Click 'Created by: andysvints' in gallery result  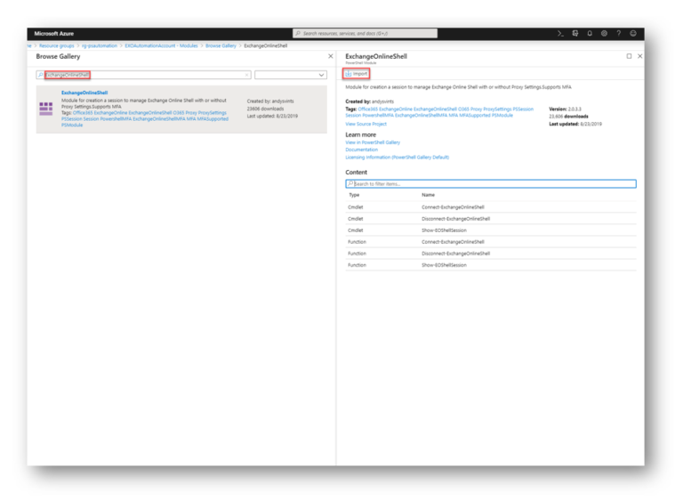(270, 101)
